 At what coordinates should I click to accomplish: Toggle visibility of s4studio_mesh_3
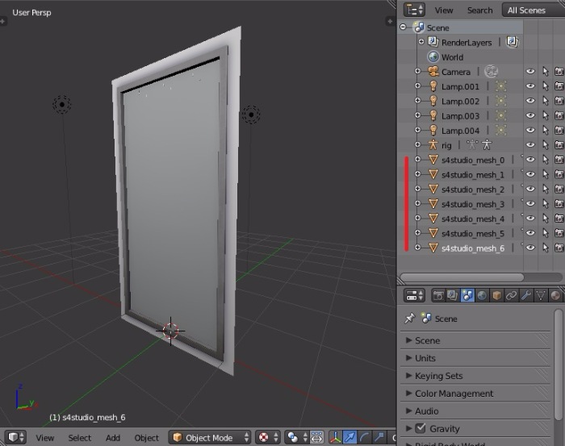[x=530, y=204]
